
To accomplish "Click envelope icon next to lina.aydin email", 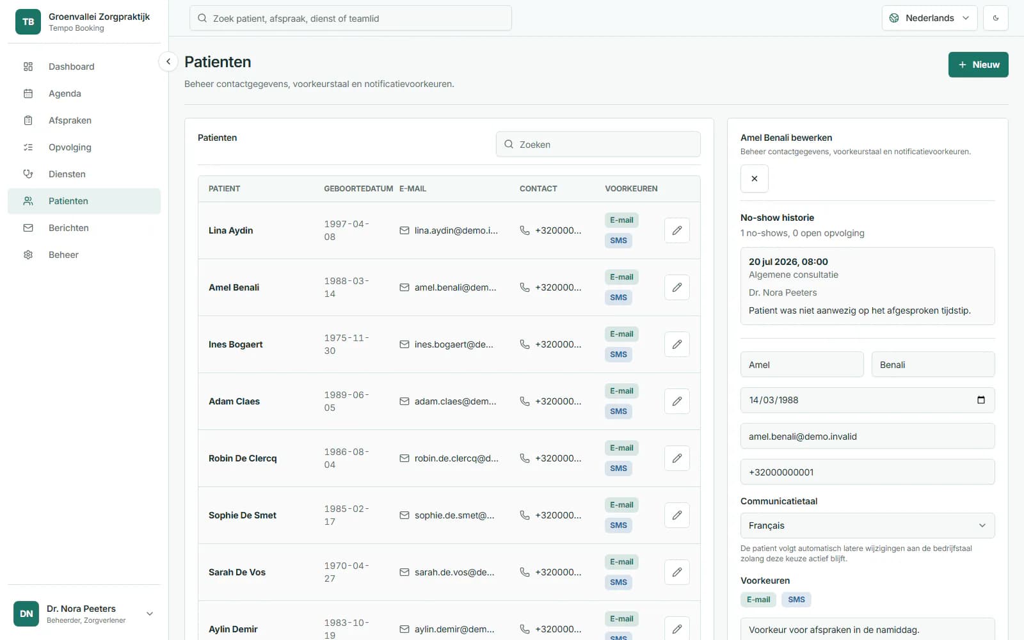I will pyautogui.click(x=404, y=230).
